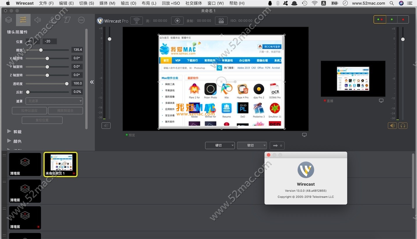Image resolution: width=417 pixels, height=239 pixels.
Task: Open the 遮罩 mask dropdown
Action: [x=54, y=101]
